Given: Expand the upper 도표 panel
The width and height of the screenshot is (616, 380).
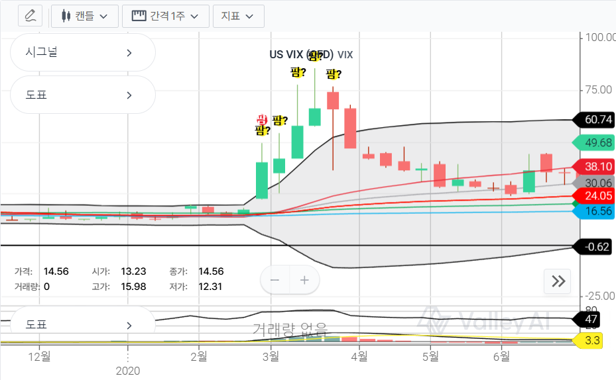Looking at the screenshot, I should (x=82, y=95).
